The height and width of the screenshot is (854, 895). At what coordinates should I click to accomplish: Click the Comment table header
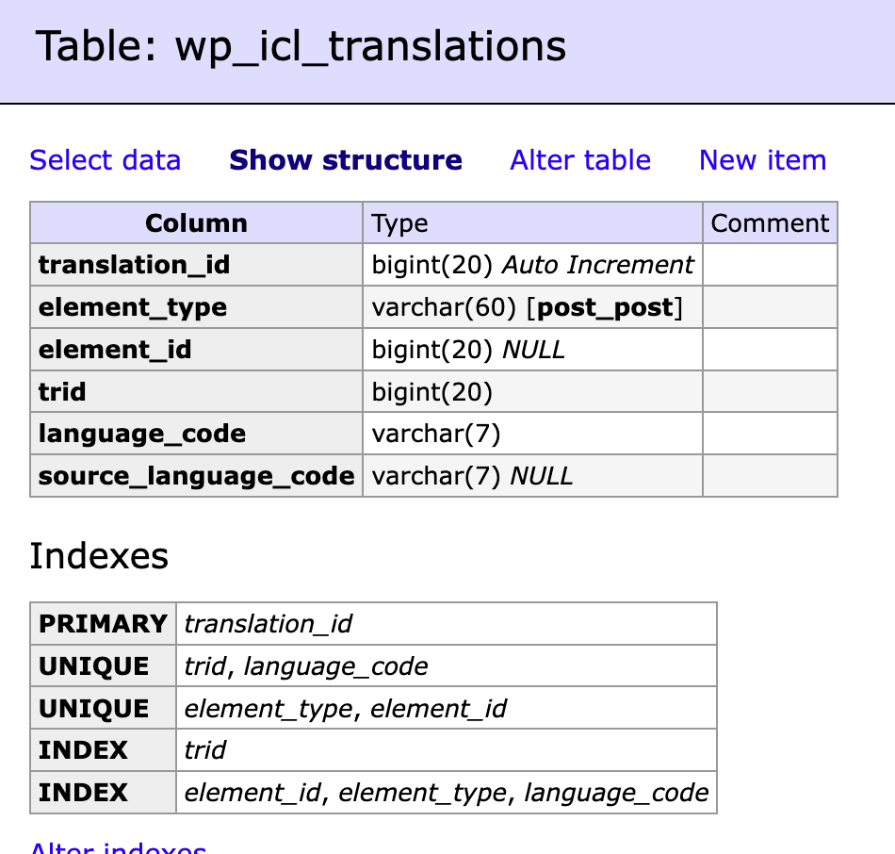[x=770, y=222]
